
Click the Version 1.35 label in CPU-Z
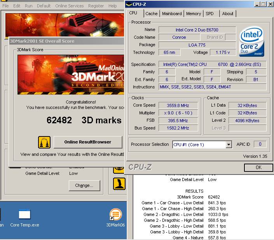(255, 156)
